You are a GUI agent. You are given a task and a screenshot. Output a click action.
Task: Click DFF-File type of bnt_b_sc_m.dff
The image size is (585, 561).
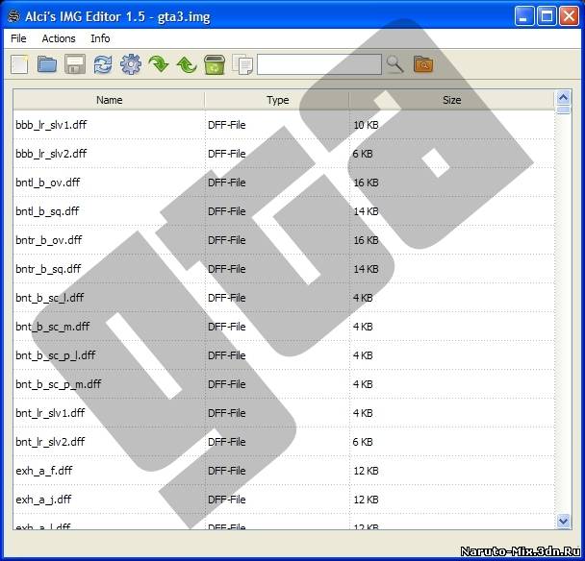226,327
